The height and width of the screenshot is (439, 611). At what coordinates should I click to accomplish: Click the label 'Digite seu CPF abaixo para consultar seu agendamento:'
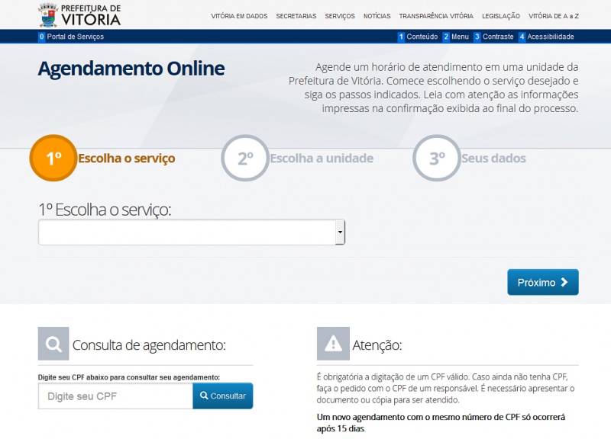tap(129, 377)
